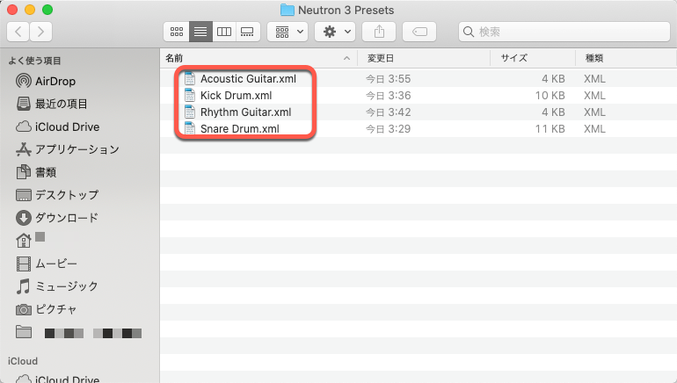Select the Snare Drum.xml file
677x383 pixels.
[x=240, y=129]
